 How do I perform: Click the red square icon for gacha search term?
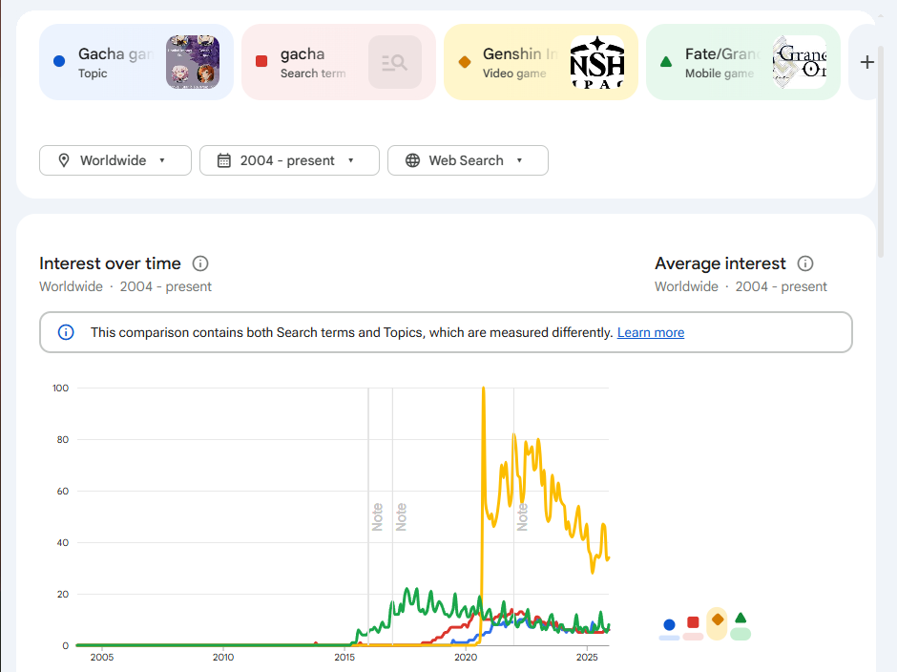coord(261,61)
